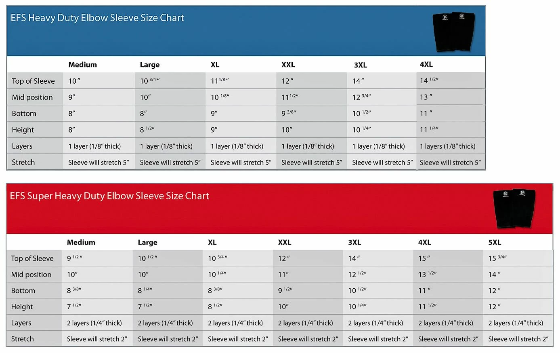Click the black sleeve image in the red header
Image resolution: width=560 pixels, height=353 pixels.
(514, 208)
